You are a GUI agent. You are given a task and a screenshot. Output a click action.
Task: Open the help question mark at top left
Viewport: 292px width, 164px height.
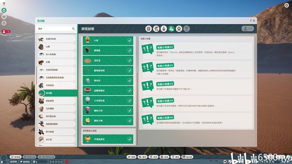(x=4, y=4)
